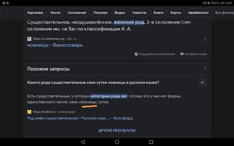The height and width of the screenshot is (146, 234).
Task: Click the question mark help icon
Action: [x=136, y=54]
